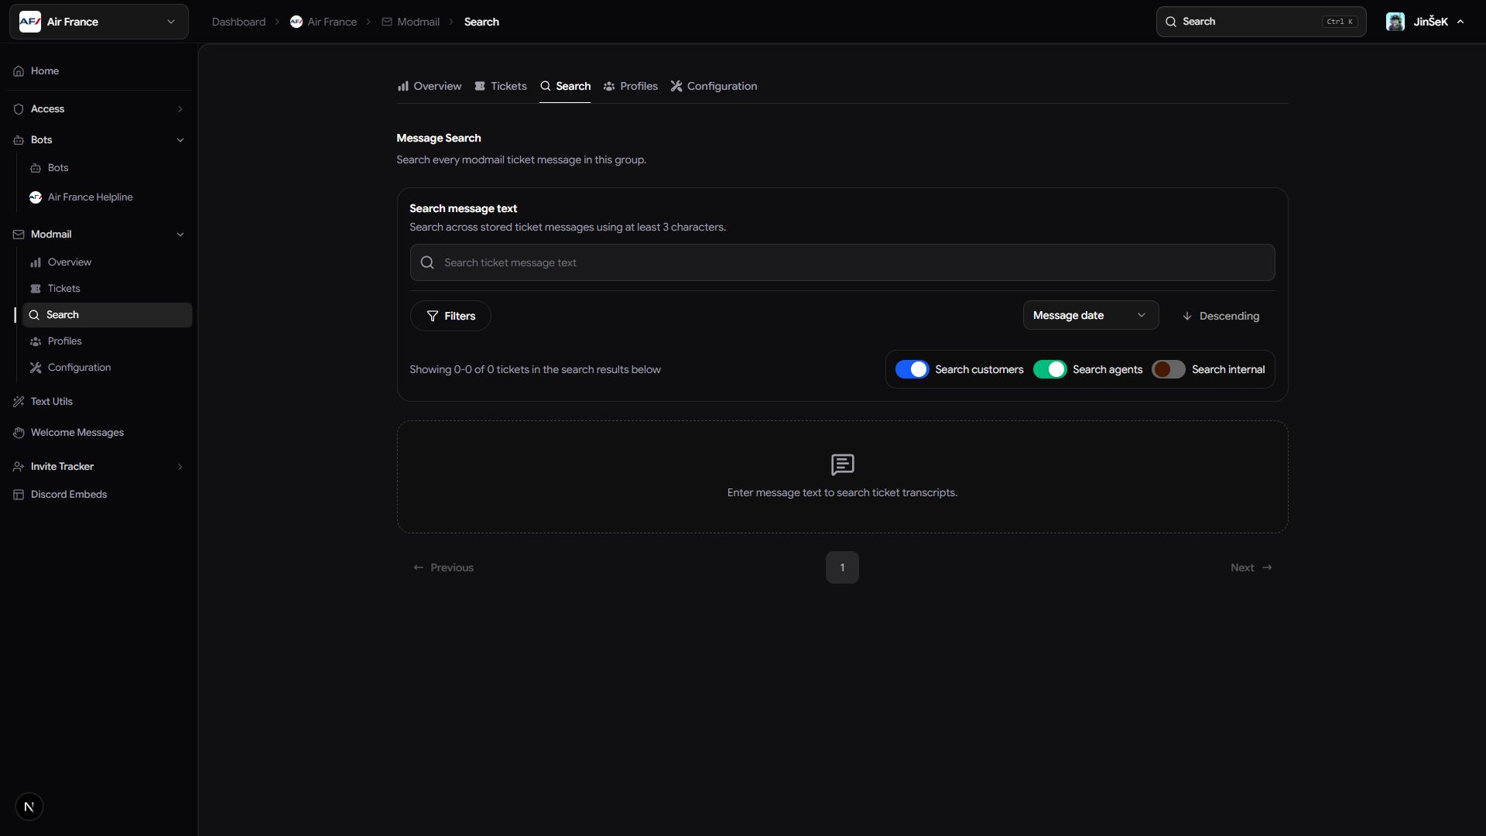
Task: Click the Air France logo in workspace switcher
Action: (x=30, y=22)
